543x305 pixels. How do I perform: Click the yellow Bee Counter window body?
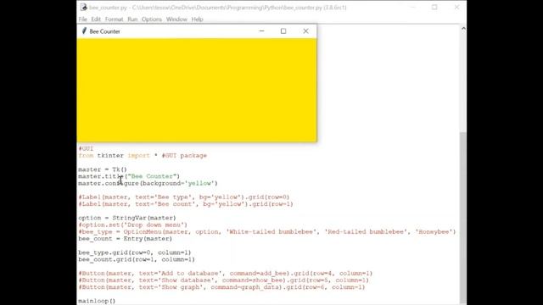click(x=197, y=90)
